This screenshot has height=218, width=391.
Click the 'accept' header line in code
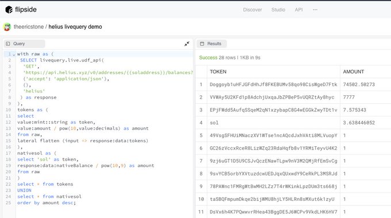[x=66, y=79]
